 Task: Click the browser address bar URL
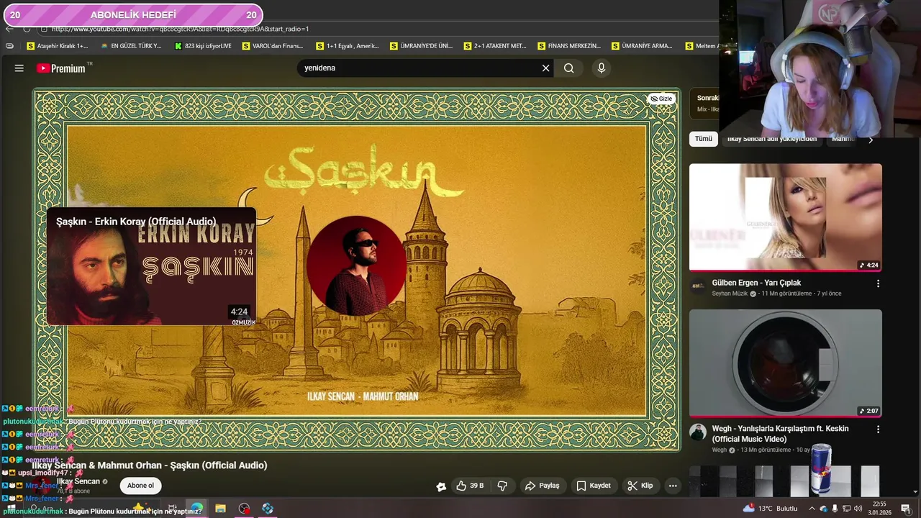(180, 29)
